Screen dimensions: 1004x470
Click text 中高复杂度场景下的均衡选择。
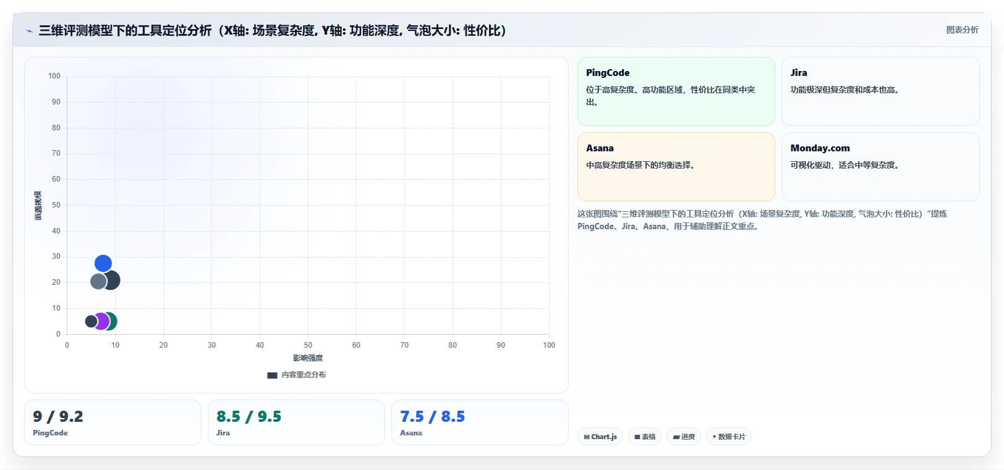(x=642, y=165)
